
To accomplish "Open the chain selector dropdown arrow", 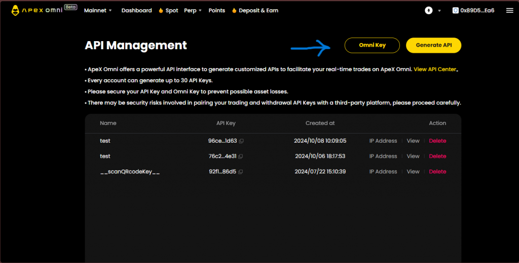I will tap(439, 11).
